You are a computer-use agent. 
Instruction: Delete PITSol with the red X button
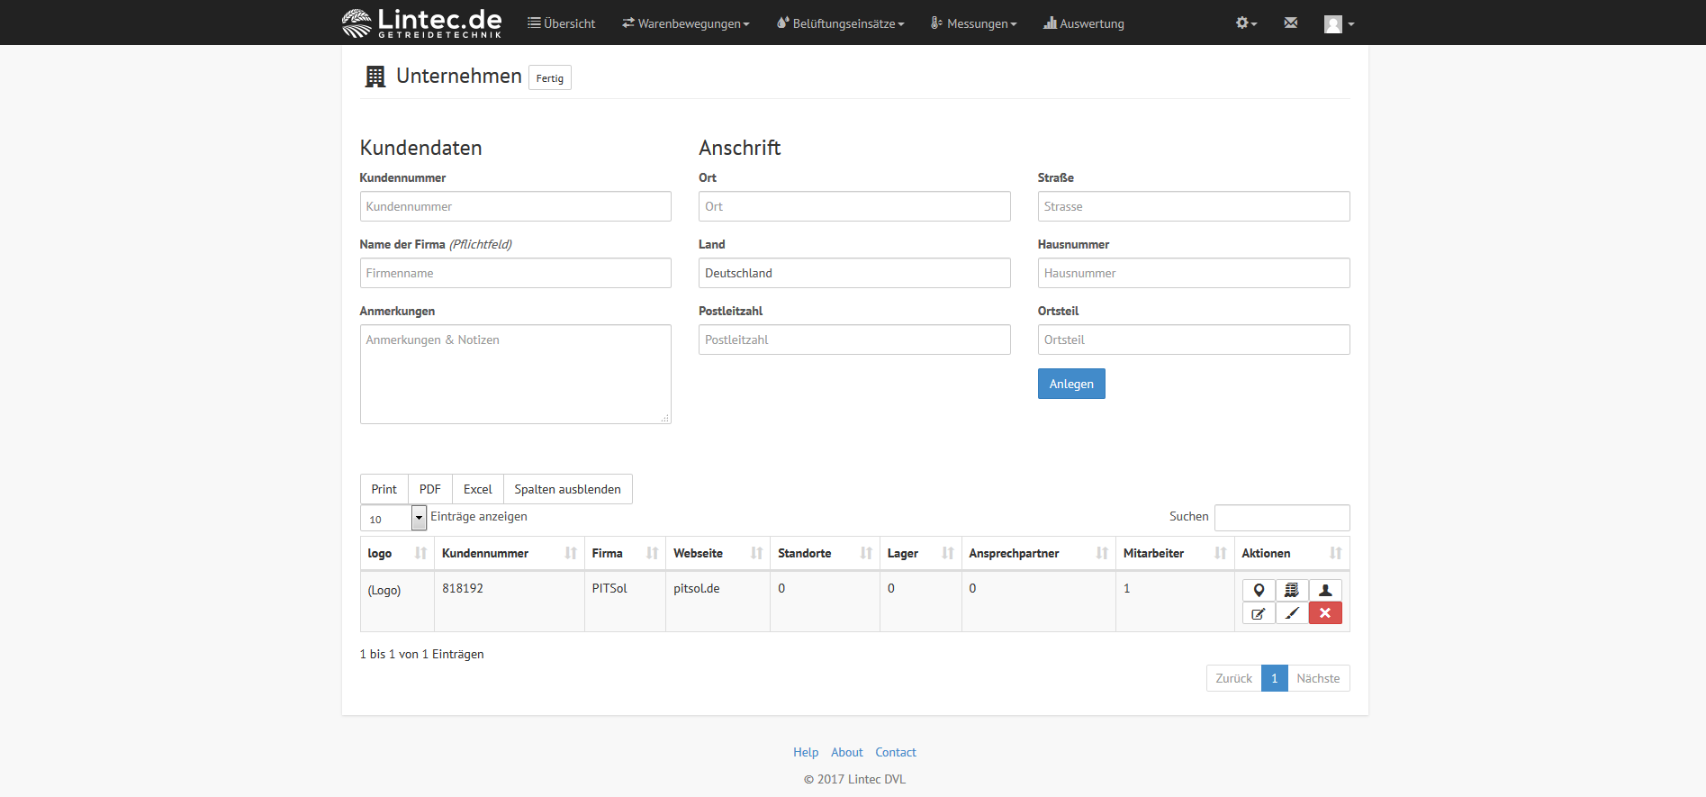tap(1325, 613)
